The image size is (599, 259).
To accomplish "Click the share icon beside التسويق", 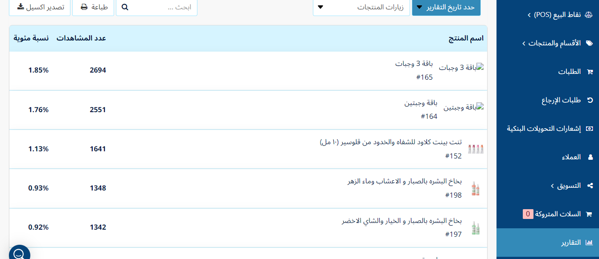I will (x=590, y=186).
